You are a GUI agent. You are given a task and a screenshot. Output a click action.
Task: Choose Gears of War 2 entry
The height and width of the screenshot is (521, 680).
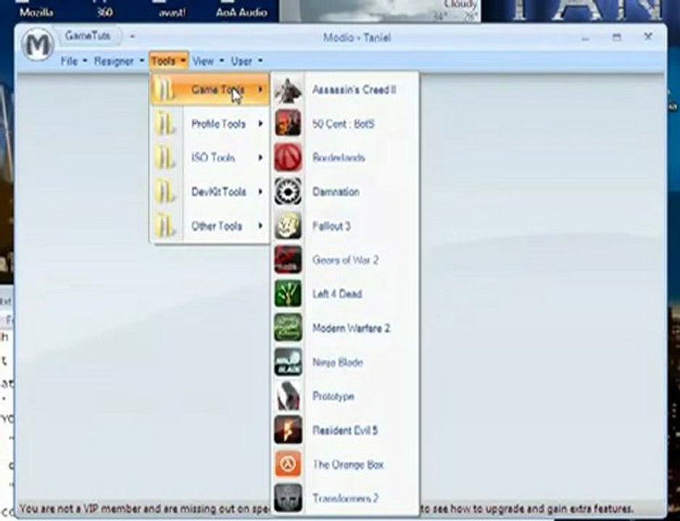[345, 260]
